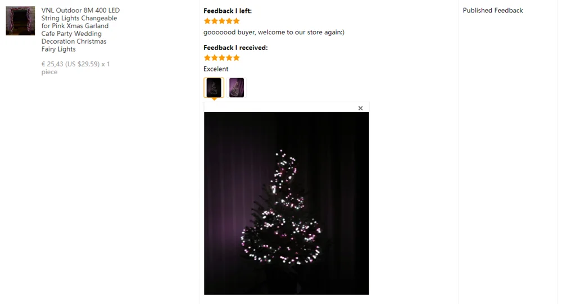Select the 'Feedback I received:' heading
562x304 pixels.
point(235,48)
